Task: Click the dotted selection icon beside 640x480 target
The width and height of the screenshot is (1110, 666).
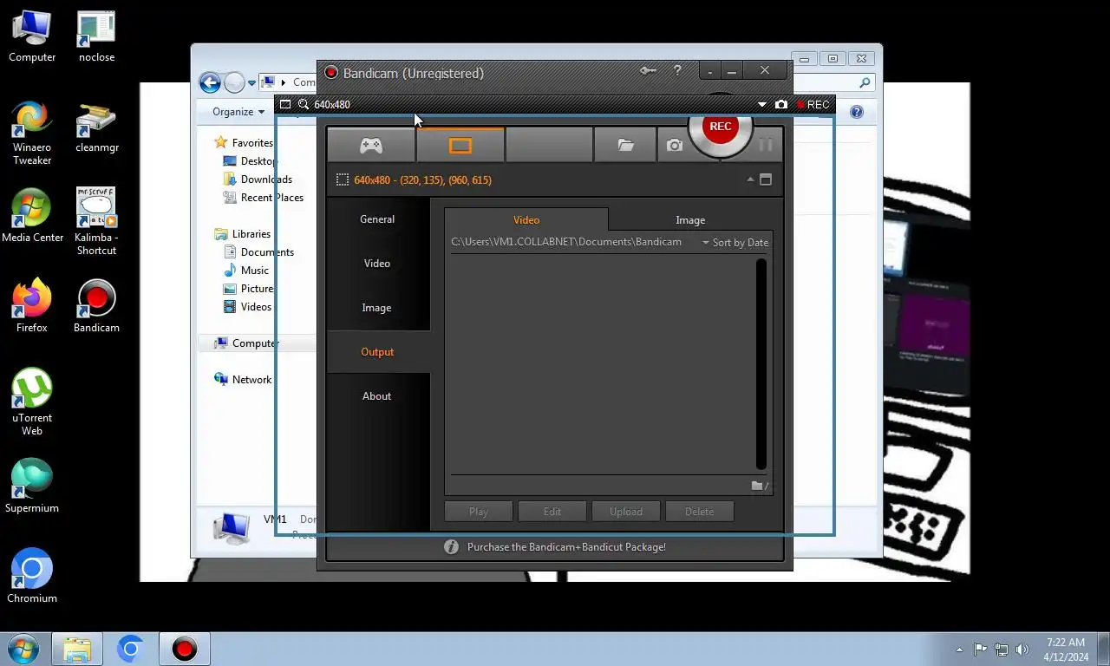Action: 343,180
